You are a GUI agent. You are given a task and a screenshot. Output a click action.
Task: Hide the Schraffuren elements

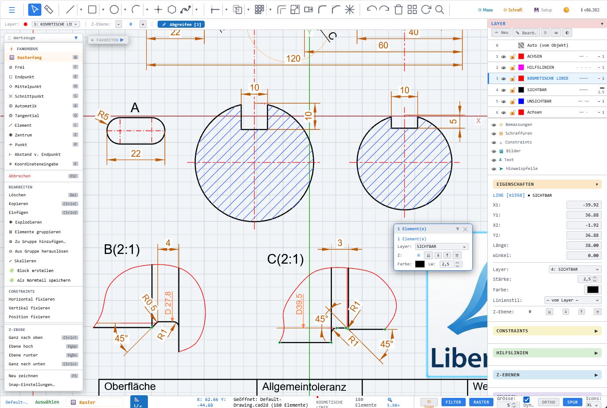(x=494, y=134)
